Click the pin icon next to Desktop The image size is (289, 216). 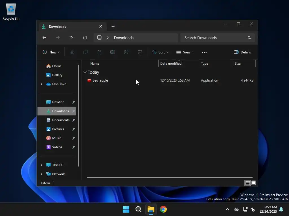pyautogui.click(x=74, y=102)
